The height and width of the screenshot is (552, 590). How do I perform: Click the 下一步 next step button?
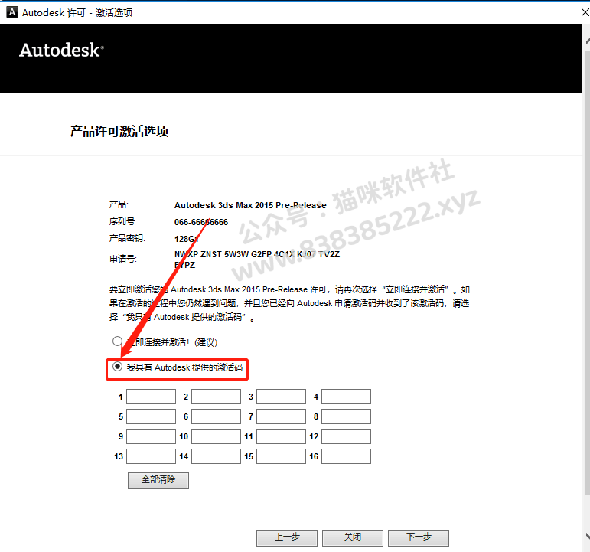[419, 537]
